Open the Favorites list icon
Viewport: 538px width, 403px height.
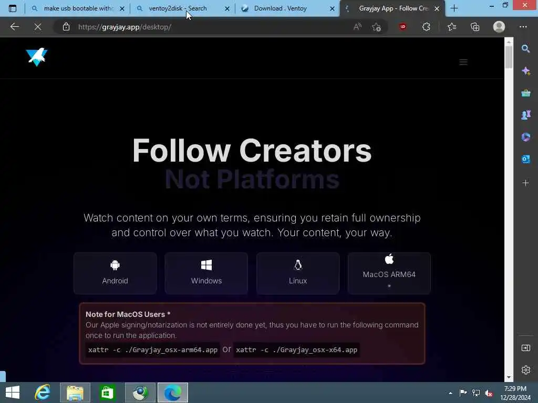point(452,27)
